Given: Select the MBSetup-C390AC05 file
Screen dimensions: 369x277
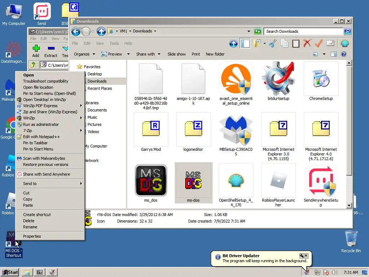Looking at the screenshot, I should (236, 135).
